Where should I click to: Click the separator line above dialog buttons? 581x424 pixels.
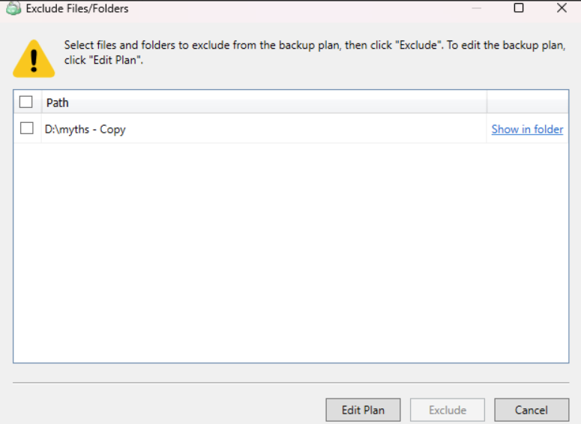pos(291,382)
